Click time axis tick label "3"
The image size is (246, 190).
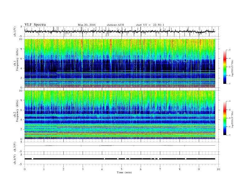(x=83, y=169)
